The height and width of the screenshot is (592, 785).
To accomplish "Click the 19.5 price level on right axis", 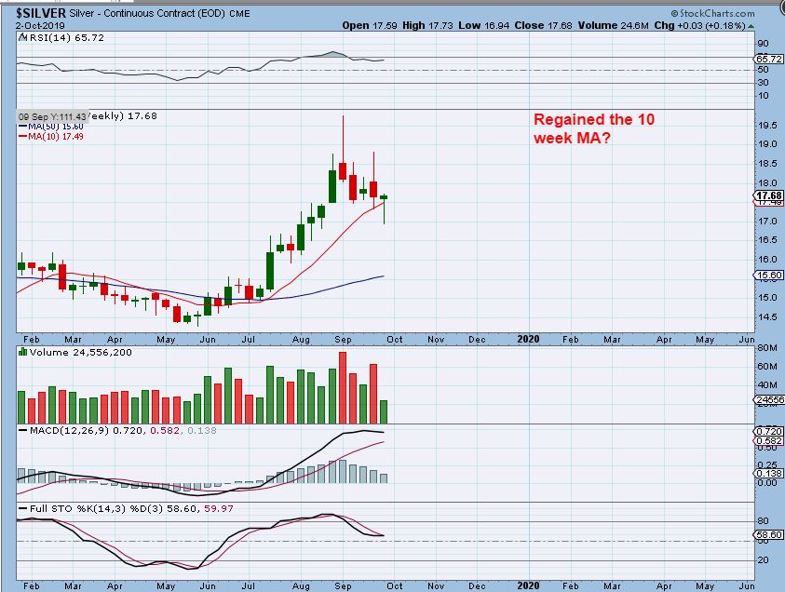I will tap(767, 125).
